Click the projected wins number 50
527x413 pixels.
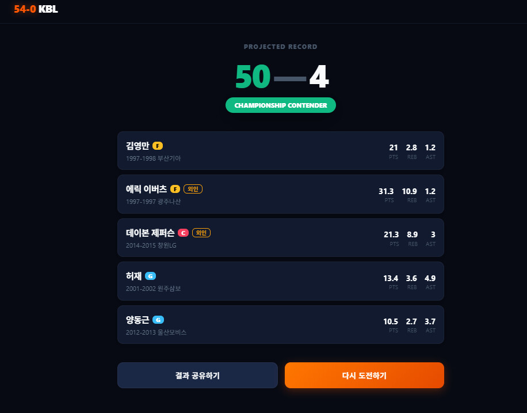tap(253, 77)
